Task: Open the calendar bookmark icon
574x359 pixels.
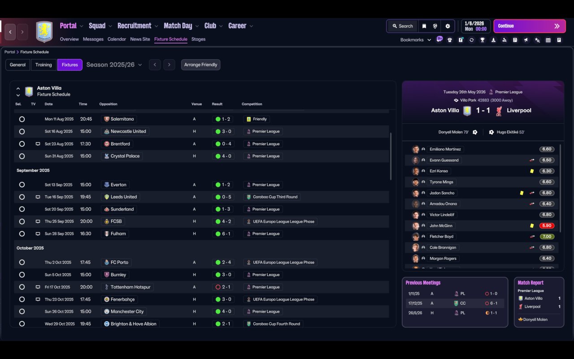Action: (548, 40)
